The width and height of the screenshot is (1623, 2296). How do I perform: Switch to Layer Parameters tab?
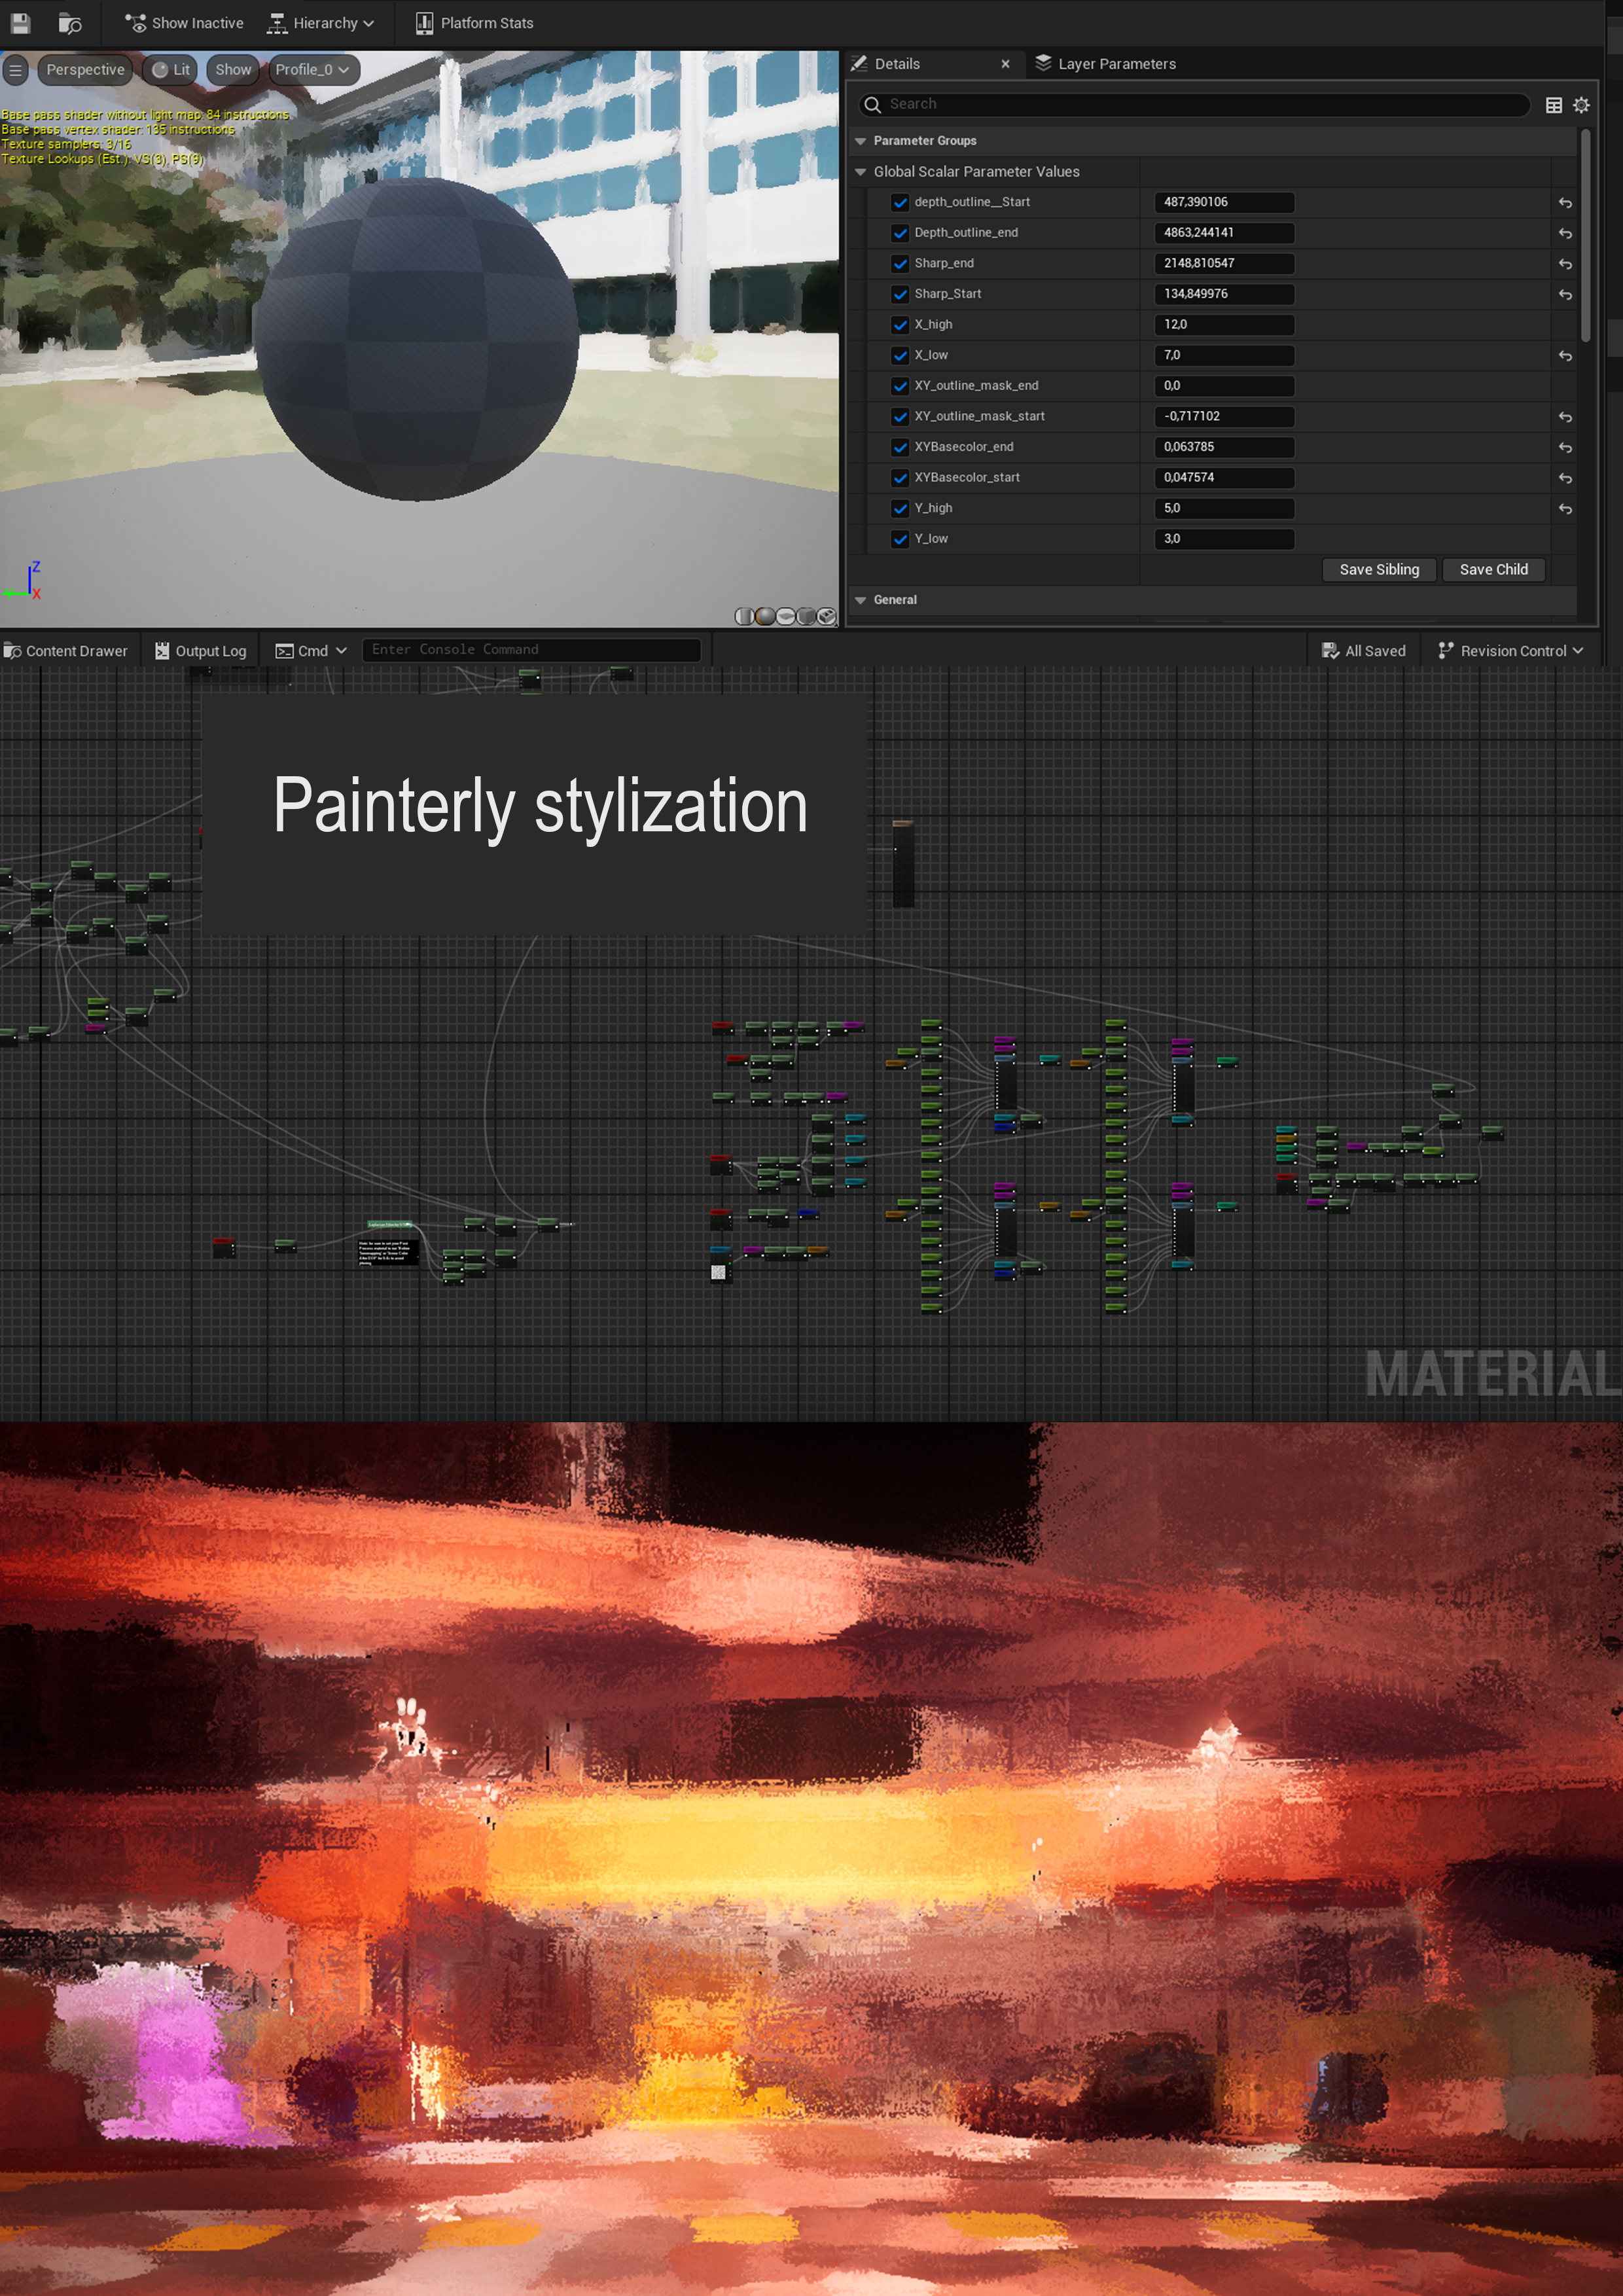(1106, 63)
